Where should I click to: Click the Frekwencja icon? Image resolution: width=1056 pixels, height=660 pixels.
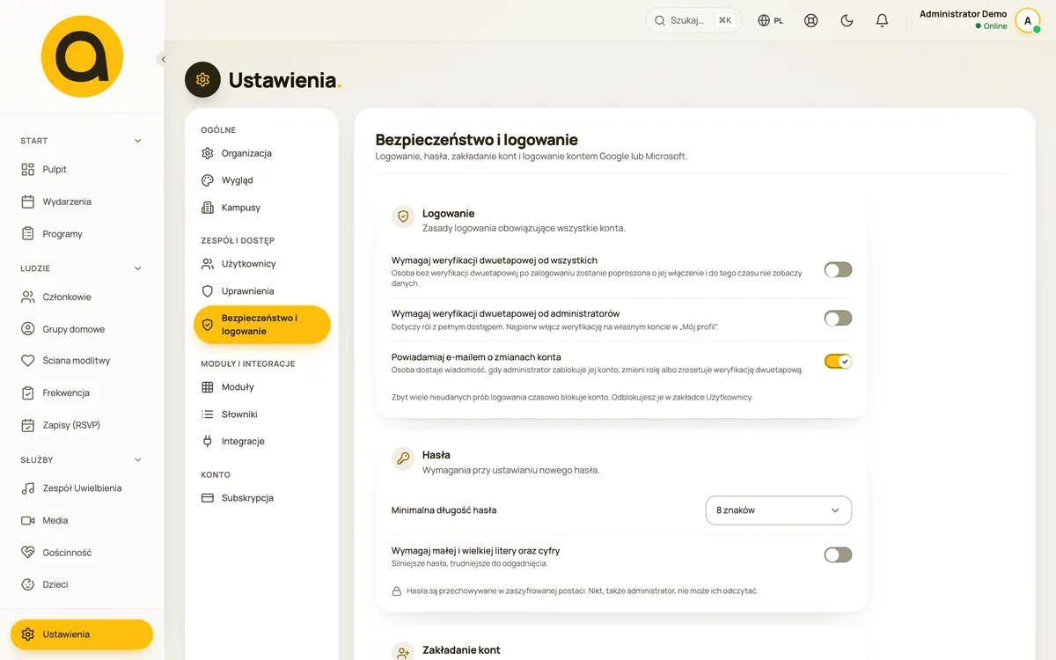click(x=28, y=392)
